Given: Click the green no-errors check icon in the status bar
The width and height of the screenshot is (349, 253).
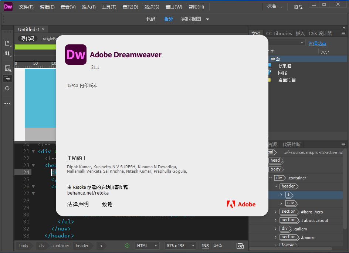Looking at the screenshot, I should [127, 246].
